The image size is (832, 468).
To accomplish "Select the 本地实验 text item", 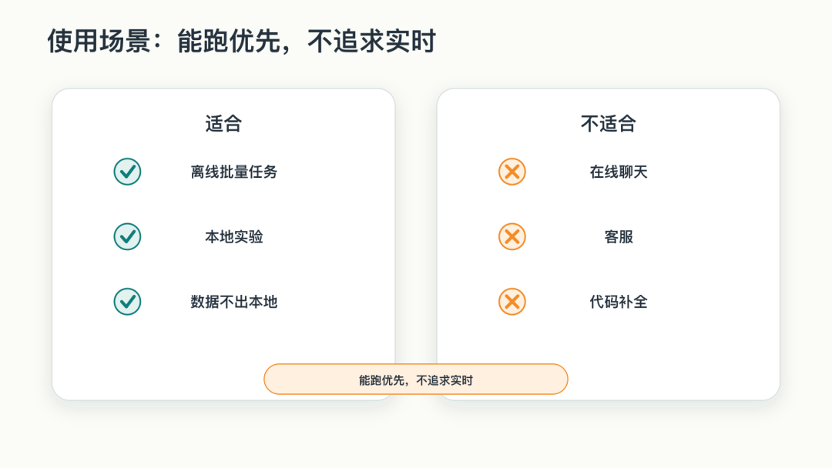I will [x=234, y=236].
